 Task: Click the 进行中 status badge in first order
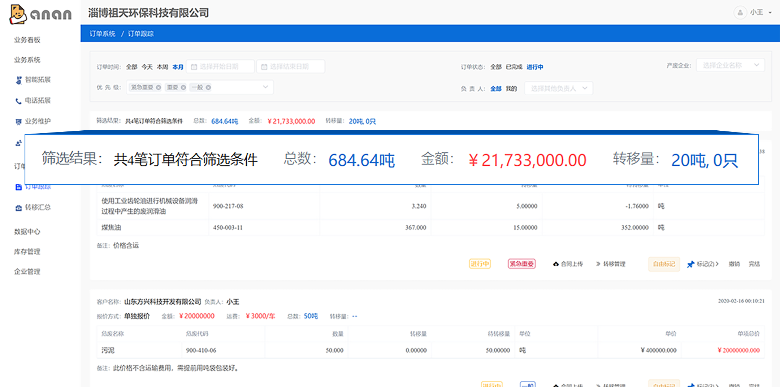[480, 264]
